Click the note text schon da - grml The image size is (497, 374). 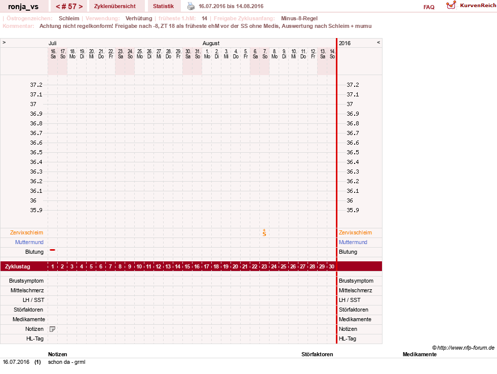(x=66, y=362)
